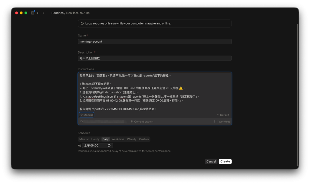Click the Description input field

(155, 58)
